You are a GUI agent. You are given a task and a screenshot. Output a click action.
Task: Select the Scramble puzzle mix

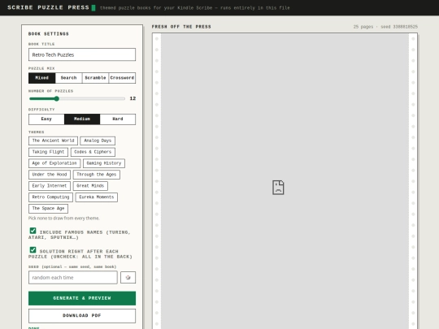pyautogui.click(x=95, y=78)
